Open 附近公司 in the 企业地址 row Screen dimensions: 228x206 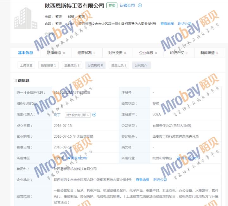tap(160, 180)
